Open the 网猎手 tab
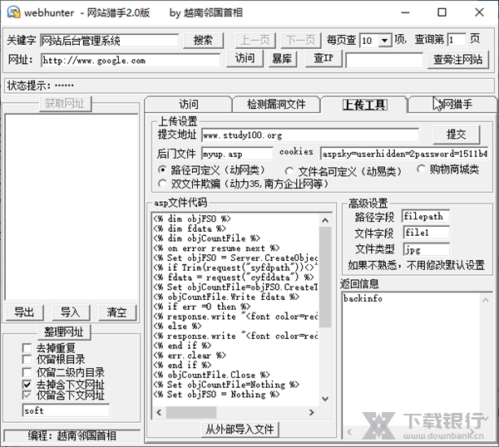Viewport: 499px width, 447px height. 452,105
